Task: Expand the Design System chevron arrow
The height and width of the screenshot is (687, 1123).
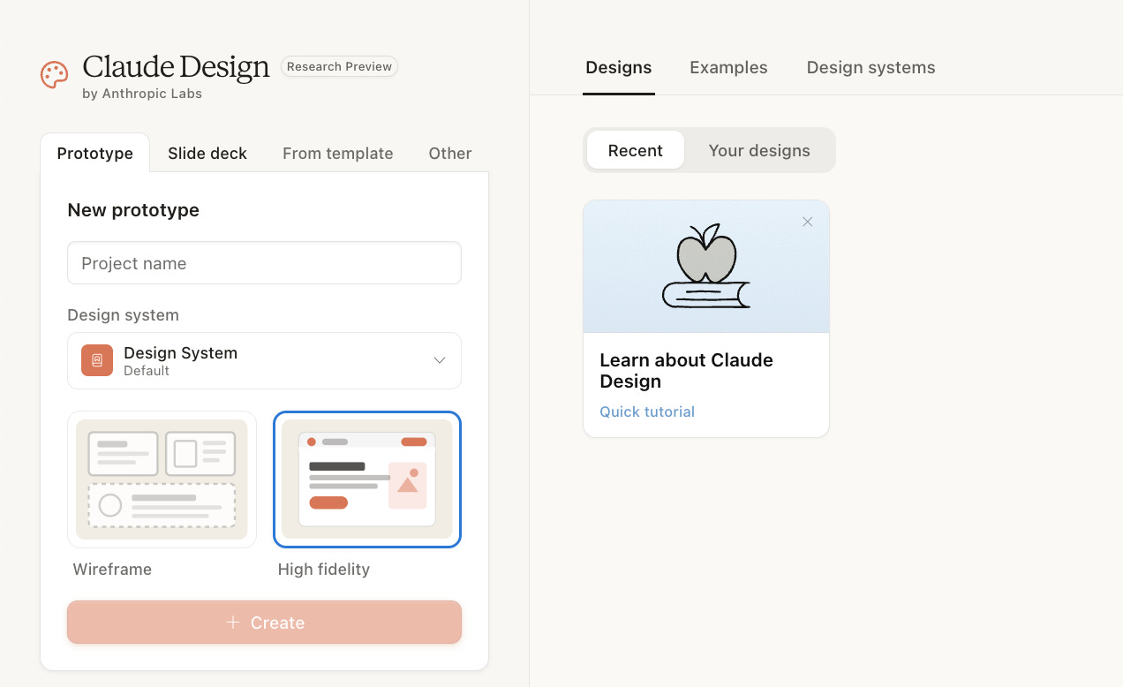Action: [x=439, y=360]
